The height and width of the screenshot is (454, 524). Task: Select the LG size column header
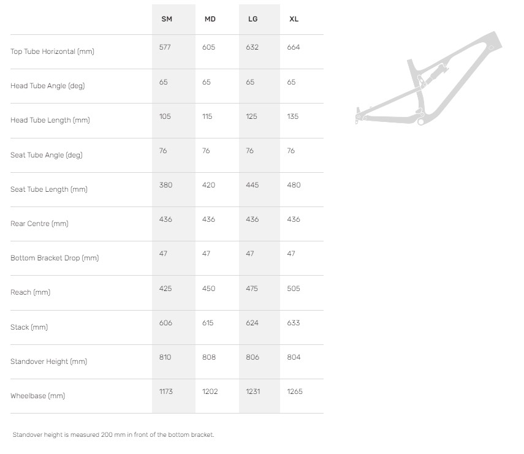pyautogui.click(x=253, y=19)
